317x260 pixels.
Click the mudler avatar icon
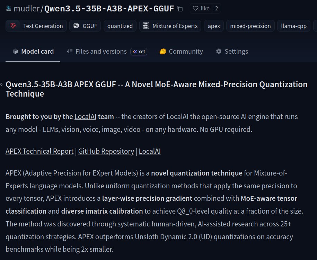click(x=9, y=8)
